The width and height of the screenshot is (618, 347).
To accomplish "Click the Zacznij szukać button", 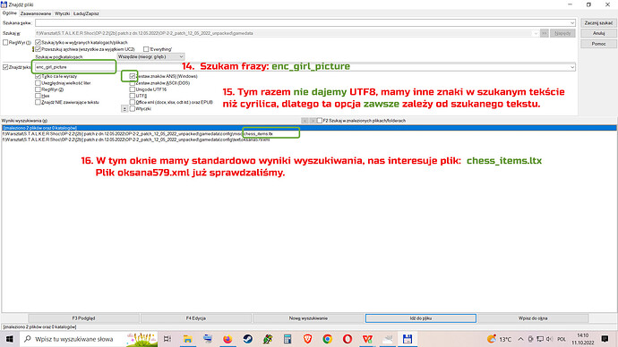I will [x=598, y=23].
